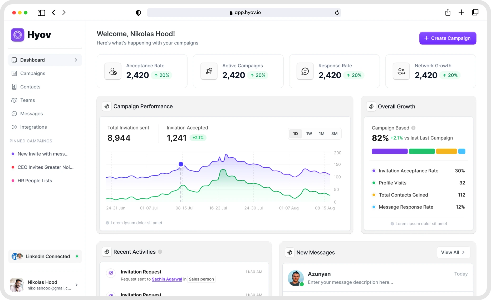Go to Integrations in sidebar

[33, 127]
